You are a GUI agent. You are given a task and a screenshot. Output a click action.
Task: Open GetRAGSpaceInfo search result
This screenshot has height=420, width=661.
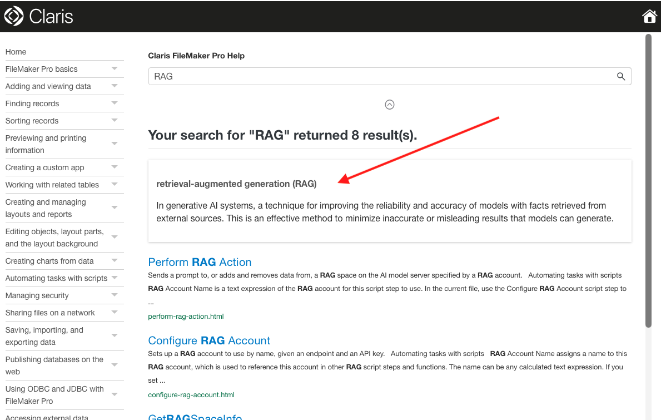pyautogui.click(x=195, y=417)
